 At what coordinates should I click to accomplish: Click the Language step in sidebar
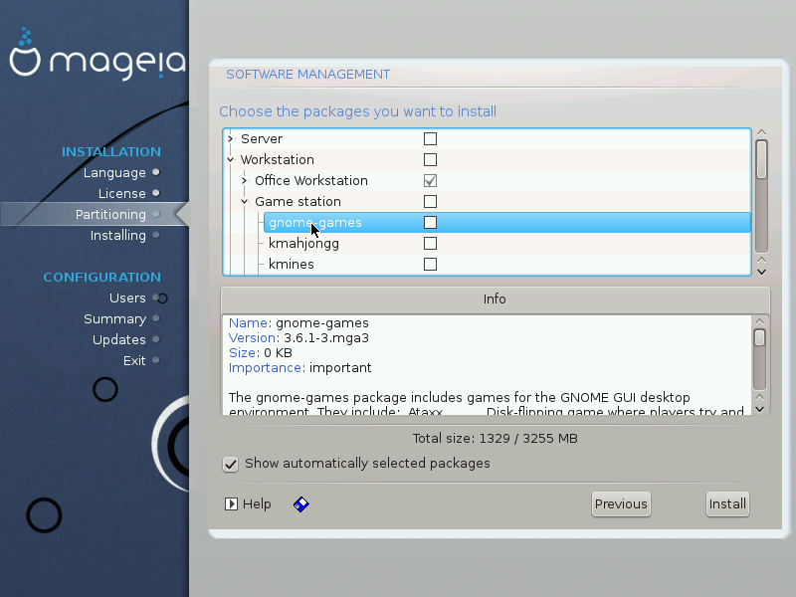(x=114, y=172)
